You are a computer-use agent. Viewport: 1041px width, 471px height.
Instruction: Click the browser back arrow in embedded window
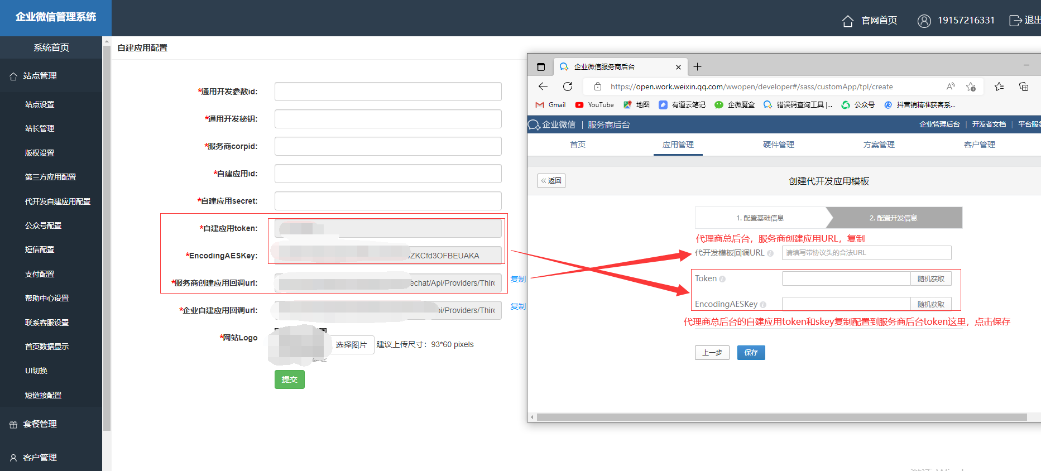[543, 86]
